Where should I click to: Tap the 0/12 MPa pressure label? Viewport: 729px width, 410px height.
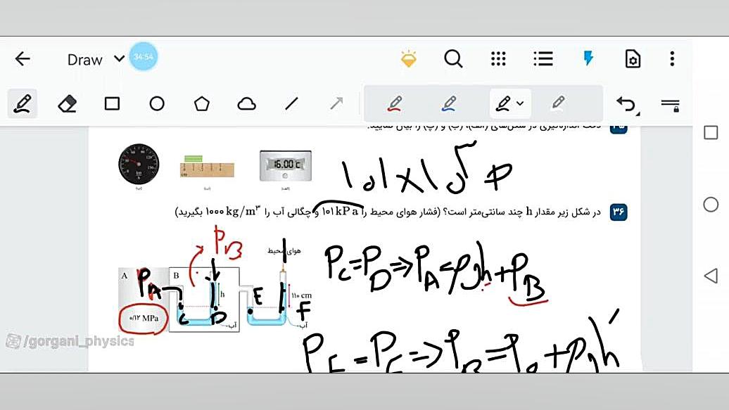pyautogui.click(x=144, y=319)
